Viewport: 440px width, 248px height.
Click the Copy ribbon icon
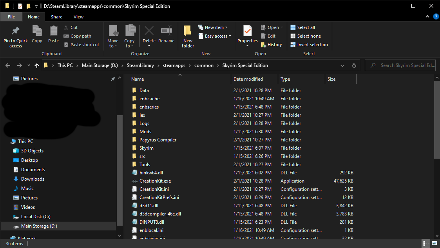(37, 31)
